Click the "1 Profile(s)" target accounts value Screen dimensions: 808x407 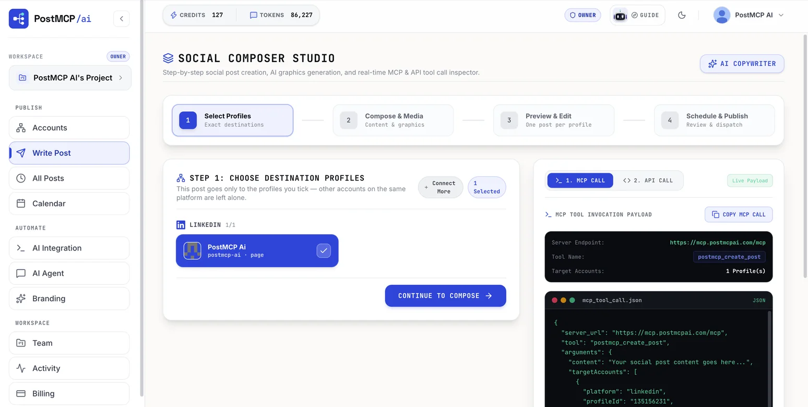click(745, 271)
